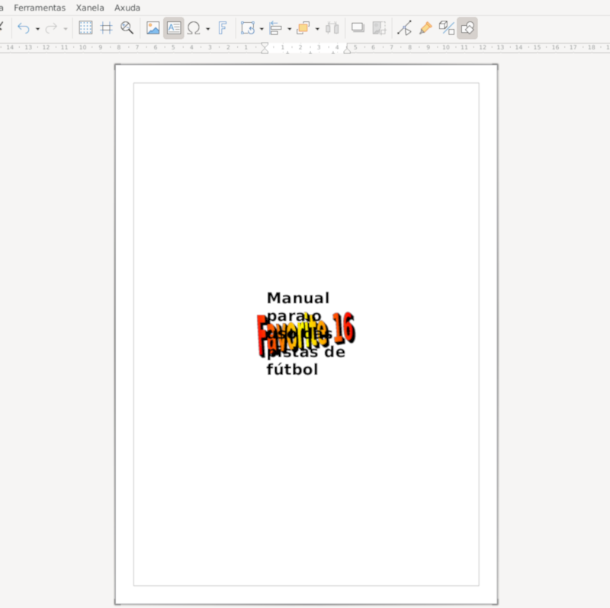Click the Undo arrow icon
This screenshot has width=610, height=608.
(24, 28)
